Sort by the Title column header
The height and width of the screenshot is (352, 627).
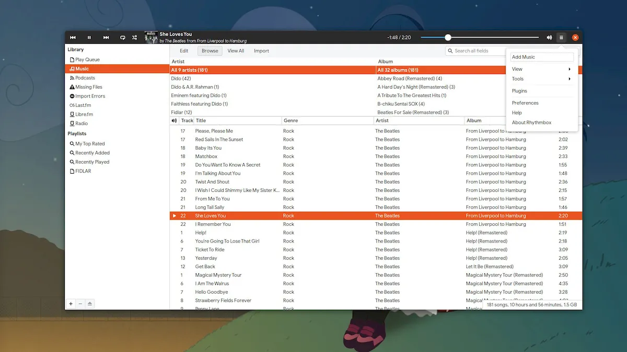pos(238,120)
